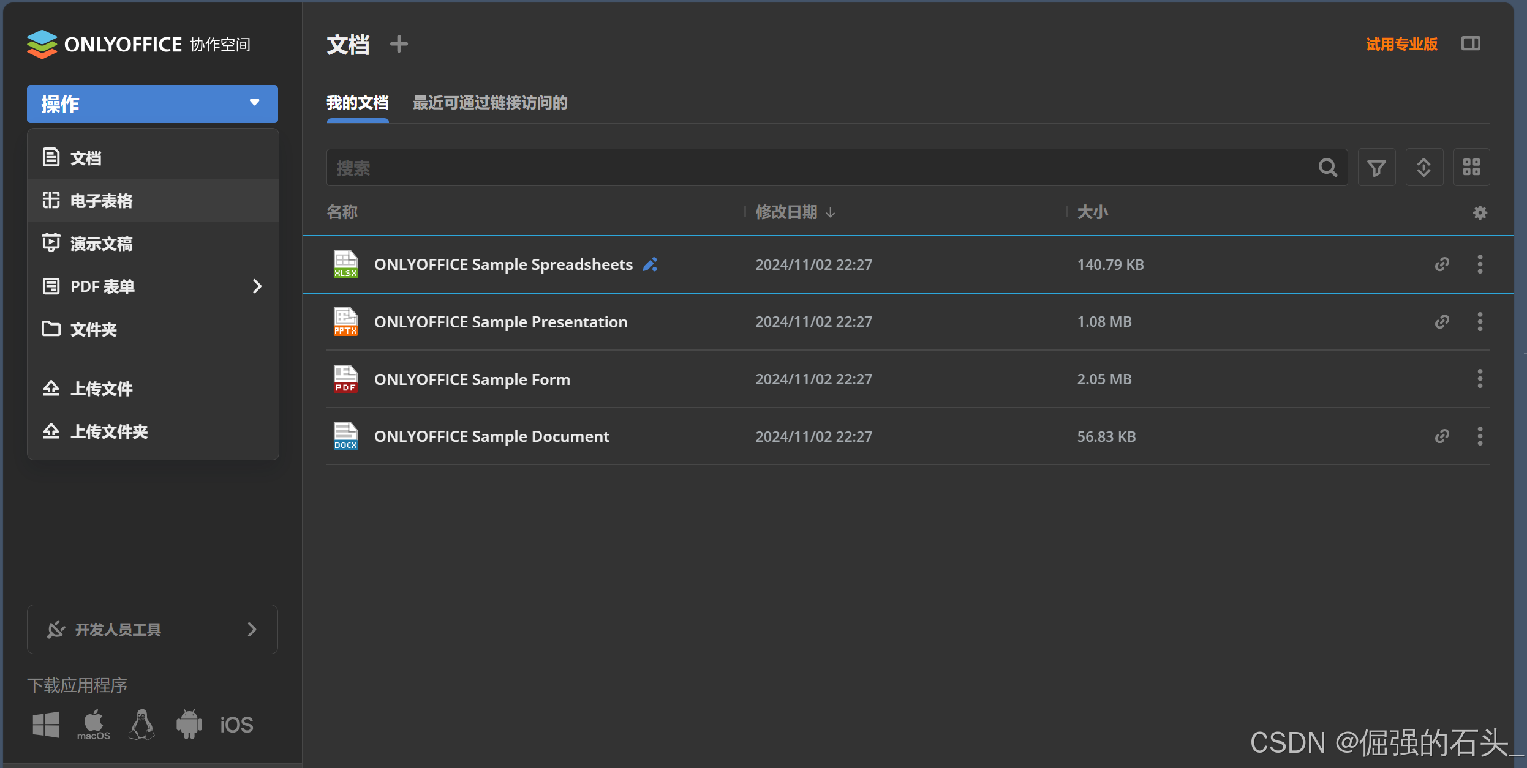1527x768 pixels.
Task: Open ONLYOFFICE Sample Document
Action: pos(492,436)
